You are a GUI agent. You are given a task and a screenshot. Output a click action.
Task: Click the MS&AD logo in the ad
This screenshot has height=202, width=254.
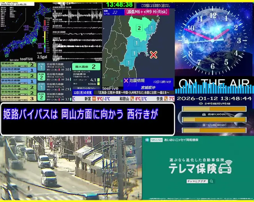coord(156,140)
